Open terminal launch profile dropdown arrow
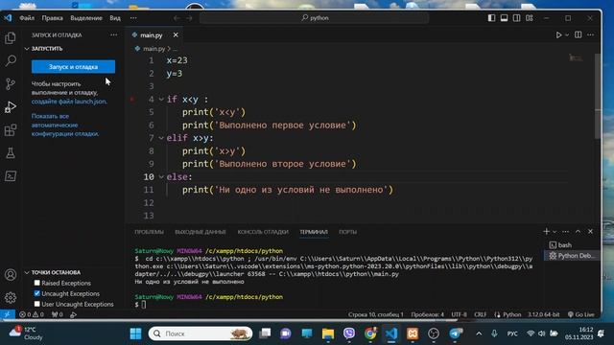Screen dimensions: 614x345 coord(555,232)
